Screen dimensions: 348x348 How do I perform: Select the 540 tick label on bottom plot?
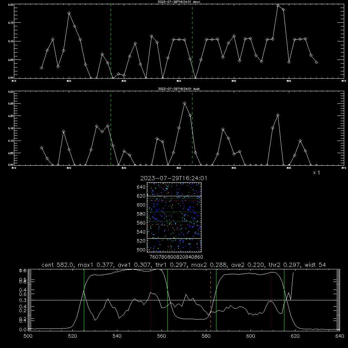coord(117,336)
